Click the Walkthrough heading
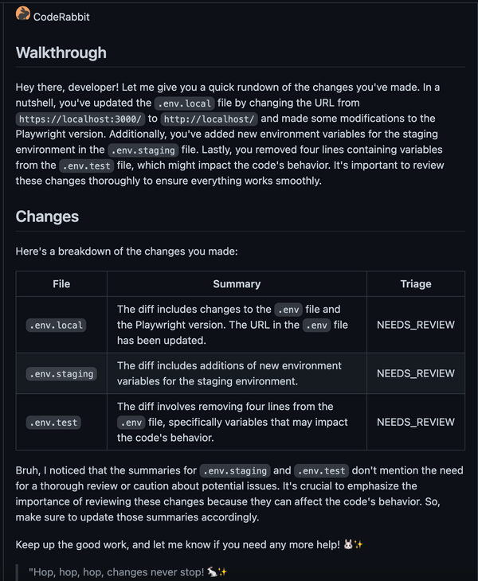 (61, 53)
